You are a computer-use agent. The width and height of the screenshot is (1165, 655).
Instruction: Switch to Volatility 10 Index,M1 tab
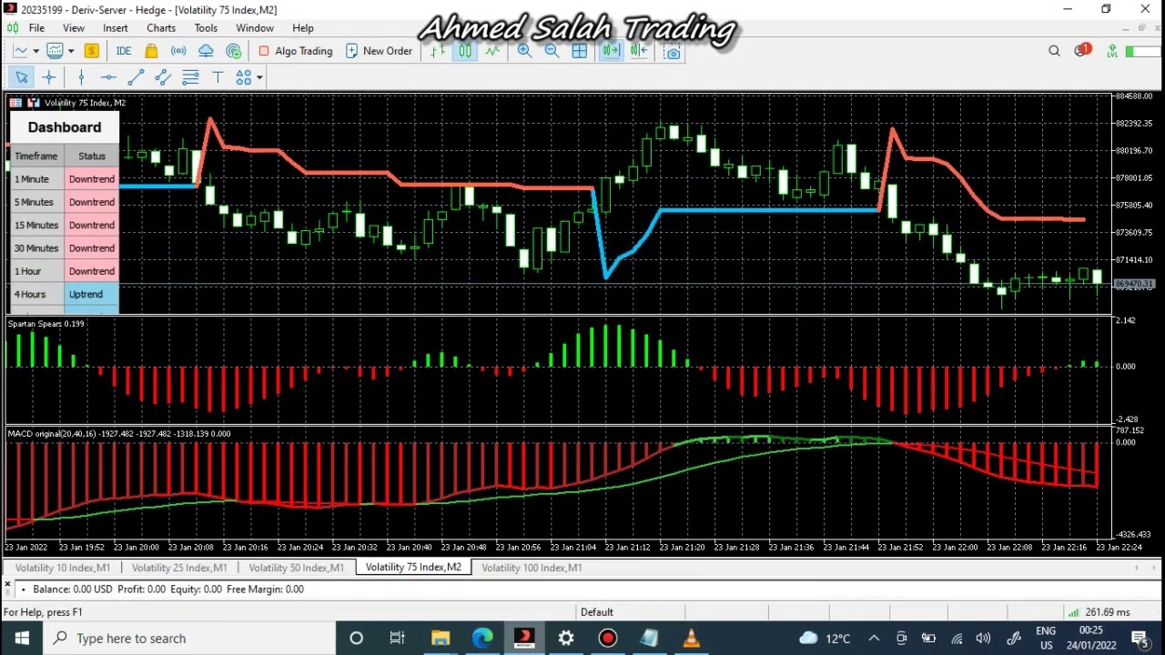63,568
